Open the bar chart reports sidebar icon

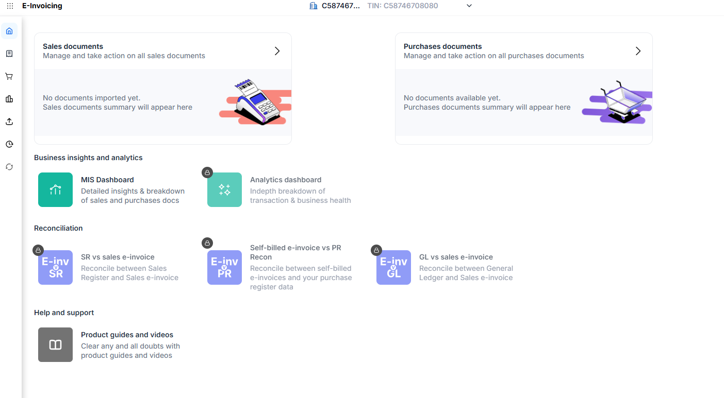tap(9, 99)
